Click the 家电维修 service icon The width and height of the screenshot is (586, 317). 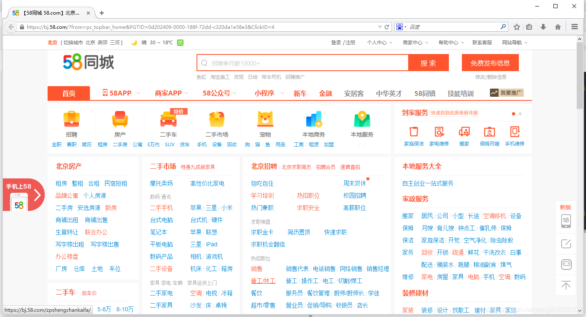coord(439,132)
